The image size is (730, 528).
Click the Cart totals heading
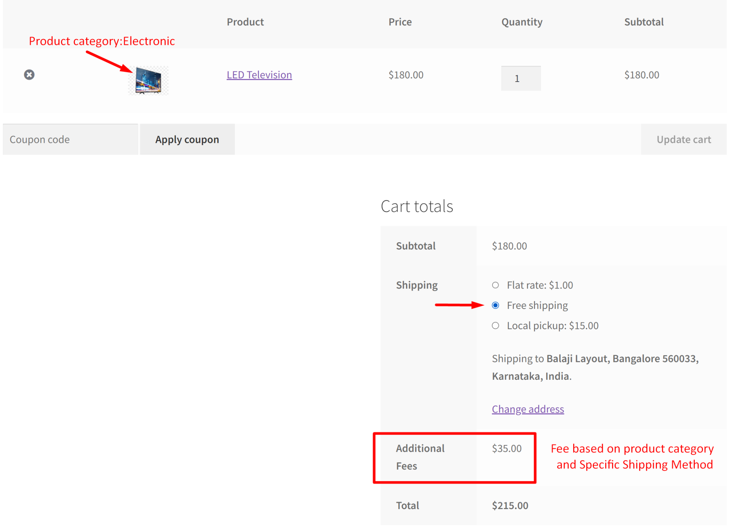[x=417, y=206]
